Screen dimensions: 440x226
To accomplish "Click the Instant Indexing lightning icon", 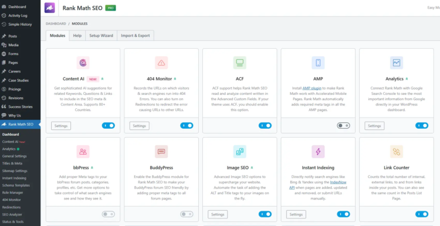I will click(318, 152).
